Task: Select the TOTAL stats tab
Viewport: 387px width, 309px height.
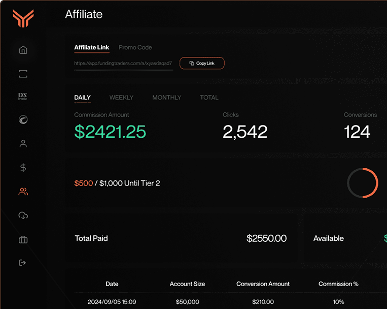Action: (x=209, y=98)
